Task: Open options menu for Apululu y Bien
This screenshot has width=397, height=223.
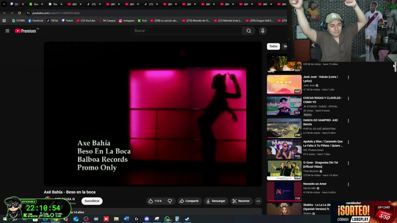Action: pos(348,142)
